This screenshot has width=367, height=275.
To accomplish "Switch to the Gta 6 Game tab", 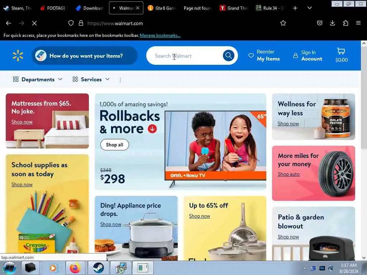I will click(162, 8).
